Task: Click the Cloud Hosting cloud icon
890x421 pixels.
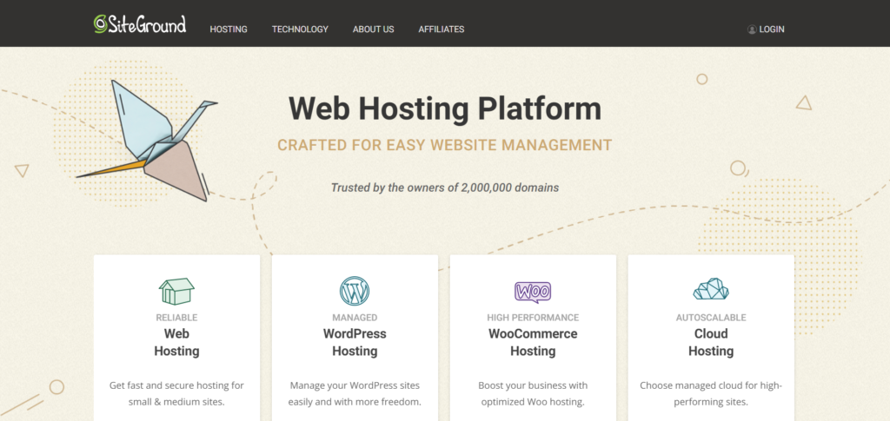Action: click(711, 289)
